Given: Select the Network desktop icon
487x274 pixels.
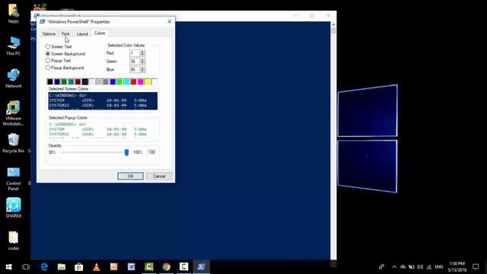Looking at the screenshot, I should pyautogui.click(x=14, y=78).
